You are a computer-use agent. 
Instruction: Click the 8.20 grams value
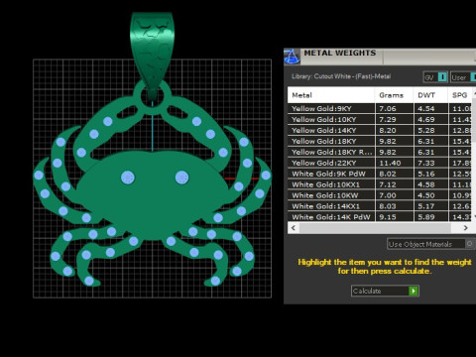tap(387, 130)
